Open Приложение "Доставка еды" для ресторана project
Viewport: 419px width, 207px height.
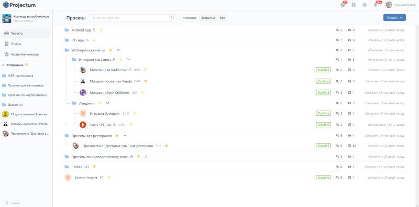117,146
